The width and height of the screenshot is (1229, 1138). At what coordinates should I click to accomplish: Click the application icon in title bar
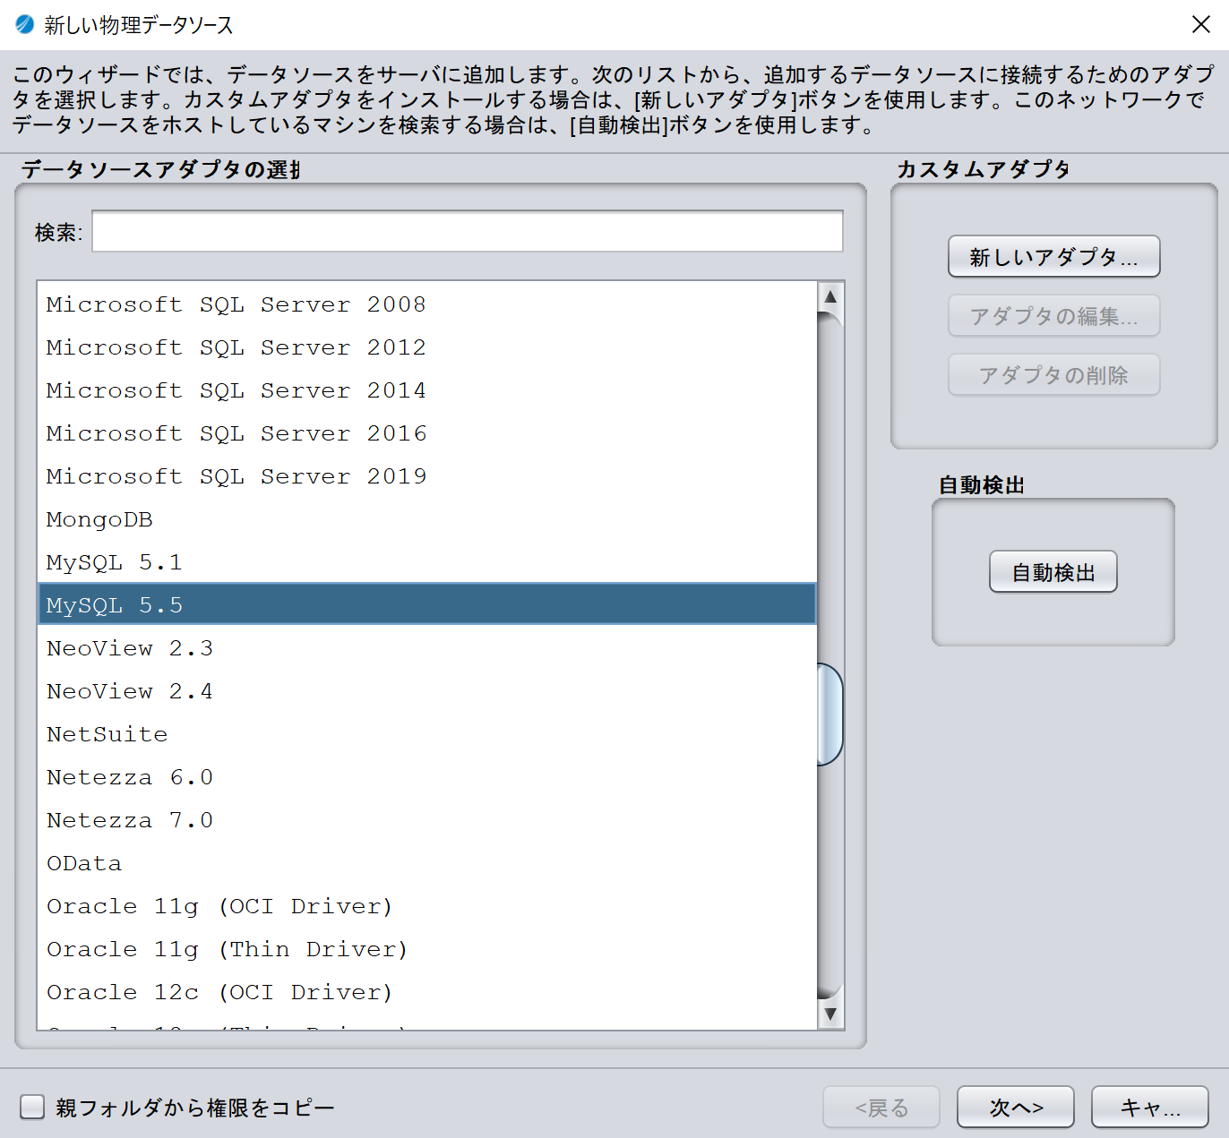coord(24,24)
